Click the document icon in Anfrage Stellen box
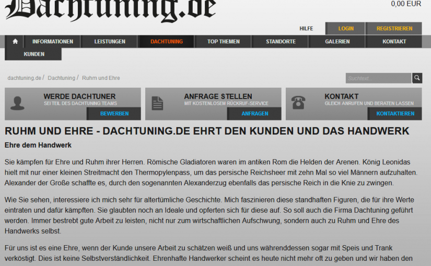 click(x=157, y=103)
